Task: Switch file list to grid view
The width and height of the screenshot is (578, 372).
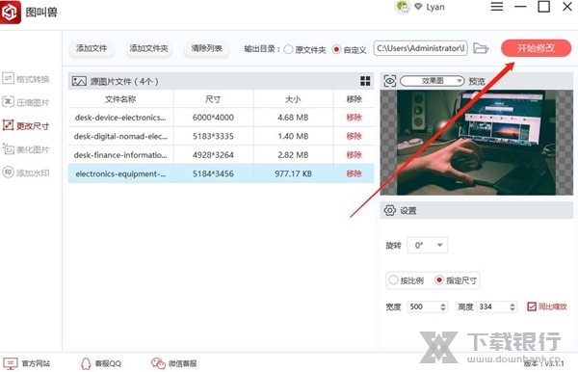Action: (365, 81)
